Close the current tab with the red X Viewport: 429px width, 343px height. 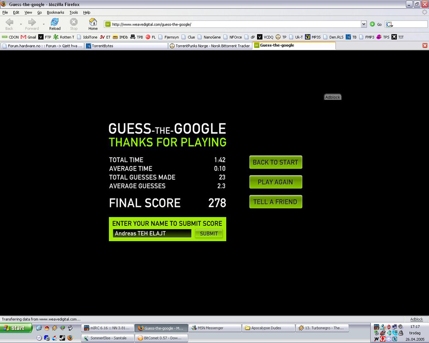click(425, 46)
